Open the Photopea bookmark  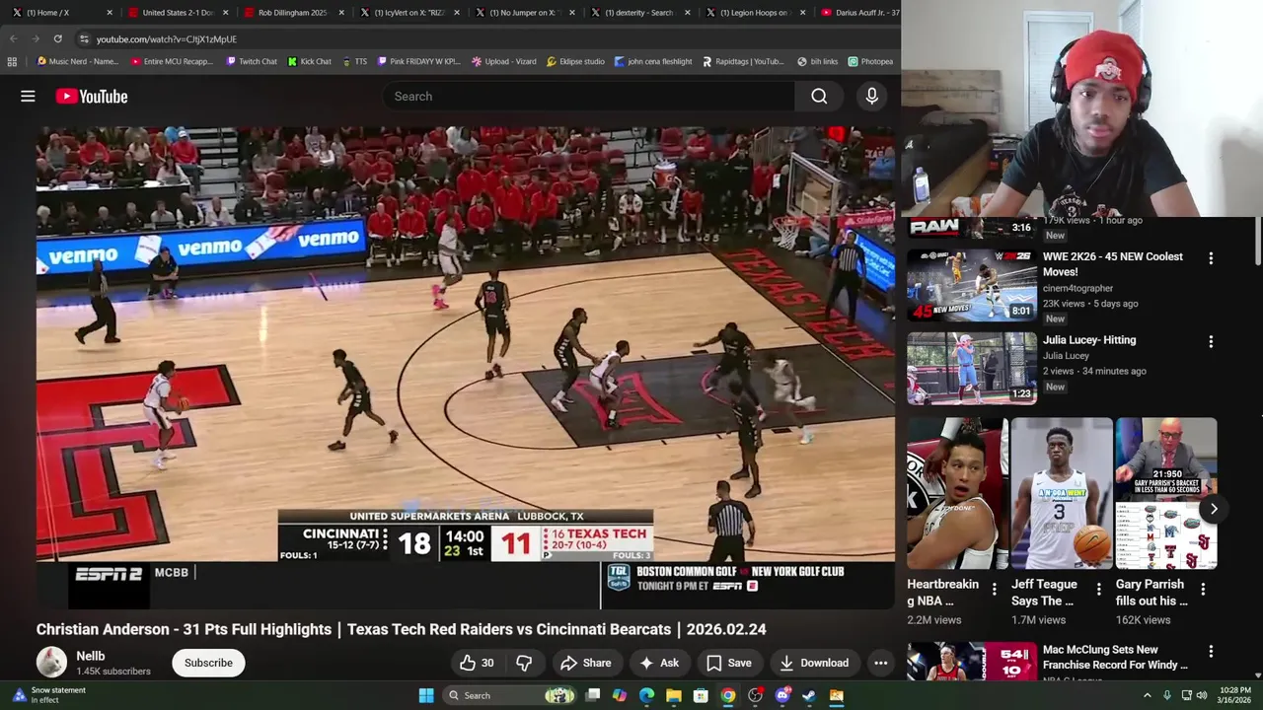pyautogui.click(x=870, y=61)
